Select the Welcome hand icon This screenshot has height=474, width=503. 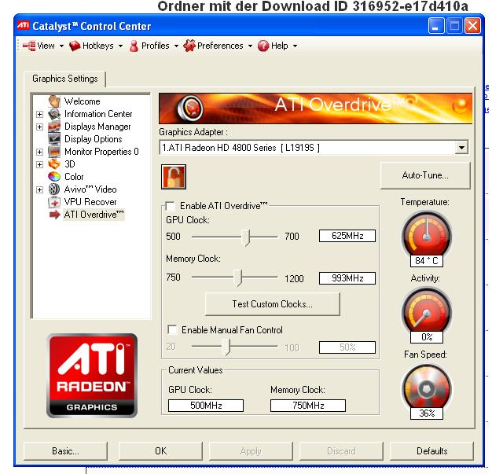pos(54,101)
